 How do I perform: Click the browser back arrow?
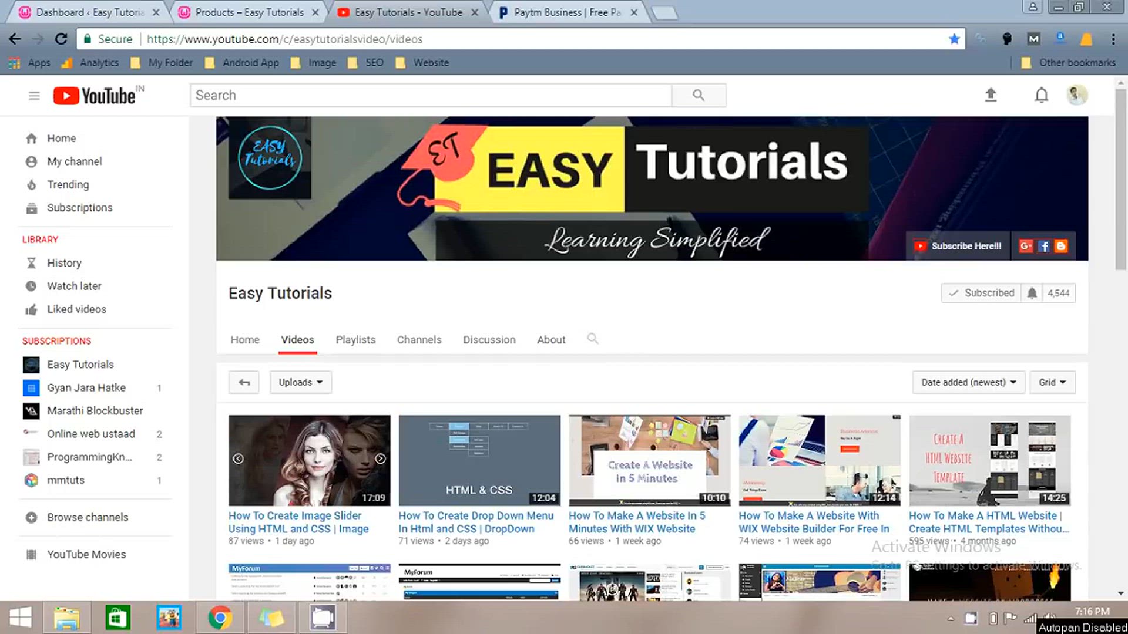(x=15, y=39)
